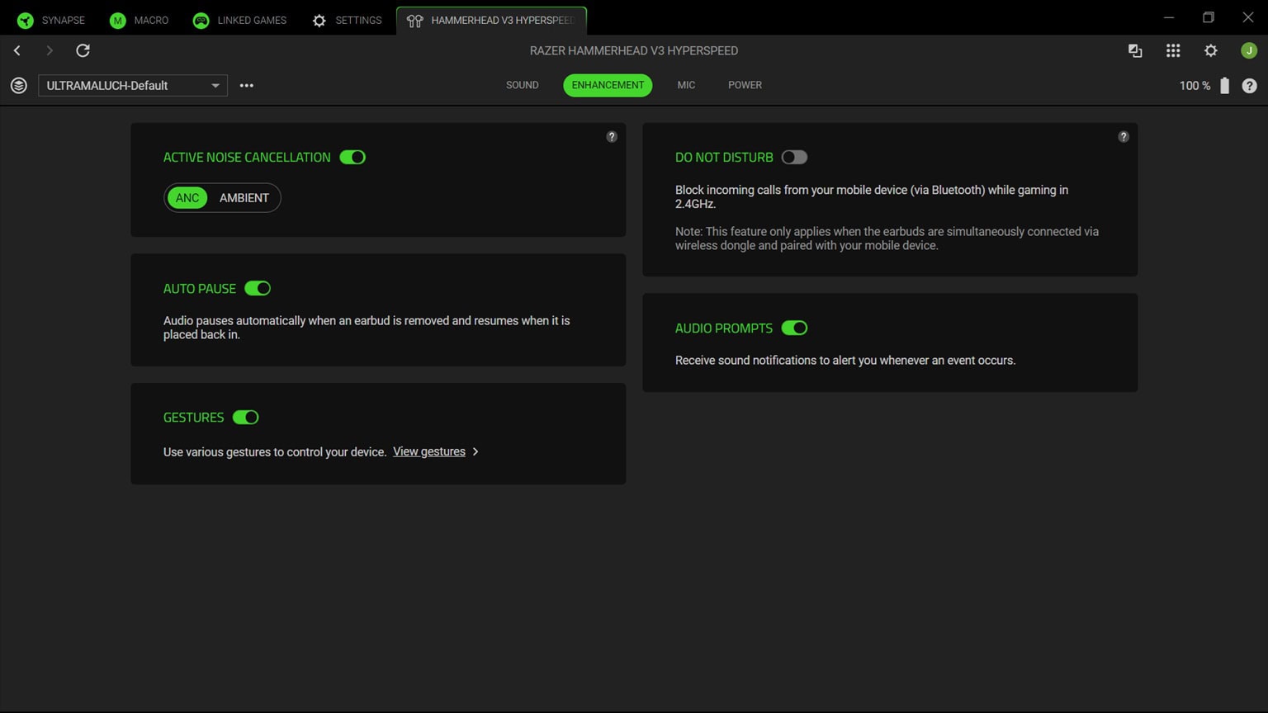This screenshot has width=1268, height=713.
Task: Select the Enhancement section
Action: (x=608, y=85)
